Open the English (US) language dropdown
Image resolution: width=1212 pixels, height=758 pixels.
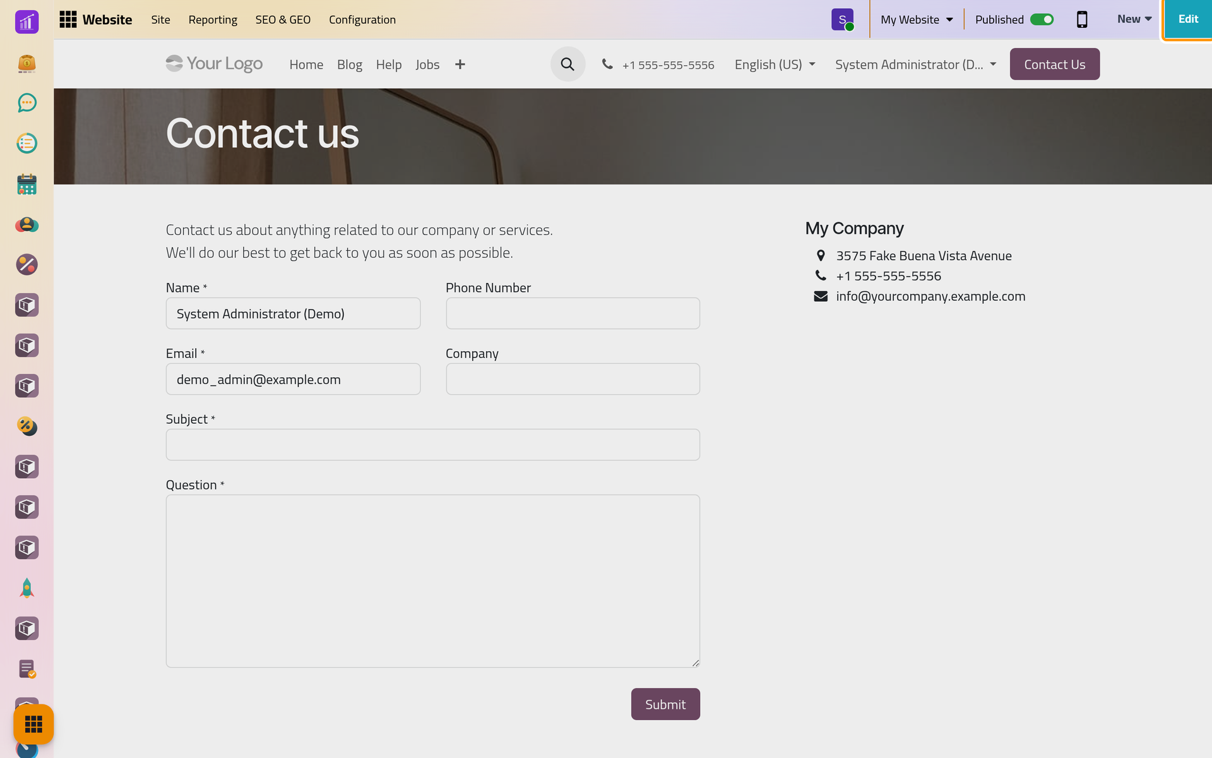point(775,64)
